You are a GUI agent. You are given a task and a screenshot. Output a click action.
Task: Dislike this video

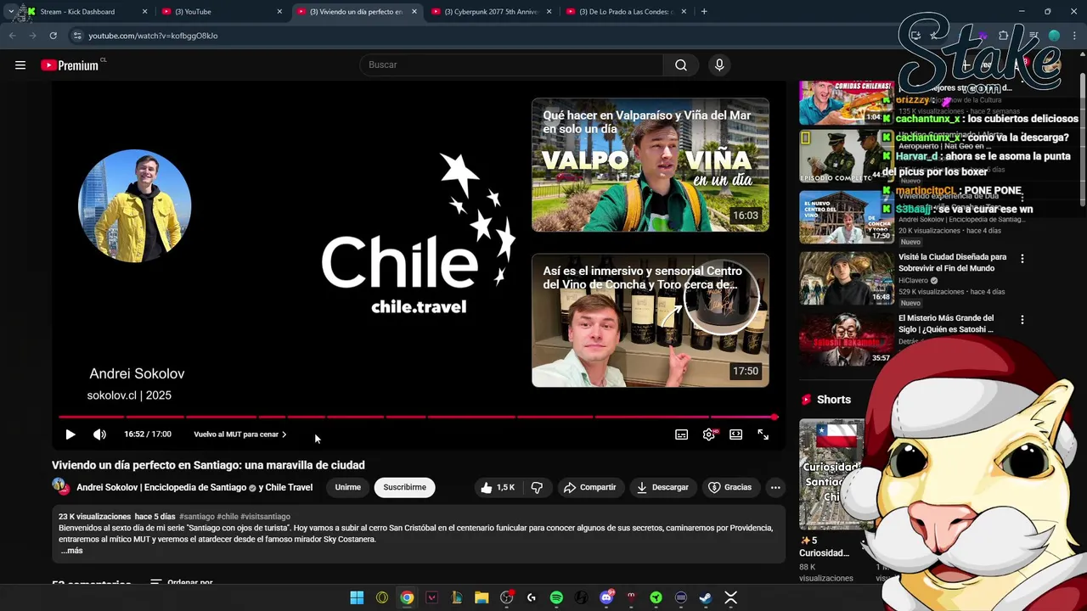coord(537,487)
